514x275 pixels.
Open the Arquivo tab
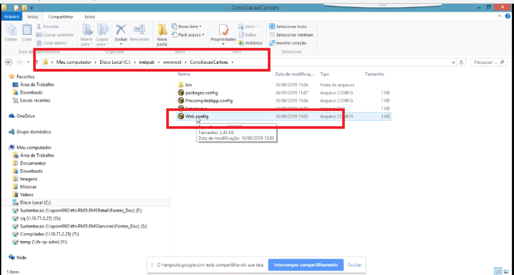12,17
